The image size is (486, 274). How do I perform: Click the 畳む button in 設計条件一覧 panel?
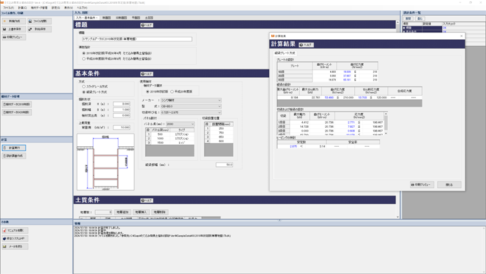[419, 18]
